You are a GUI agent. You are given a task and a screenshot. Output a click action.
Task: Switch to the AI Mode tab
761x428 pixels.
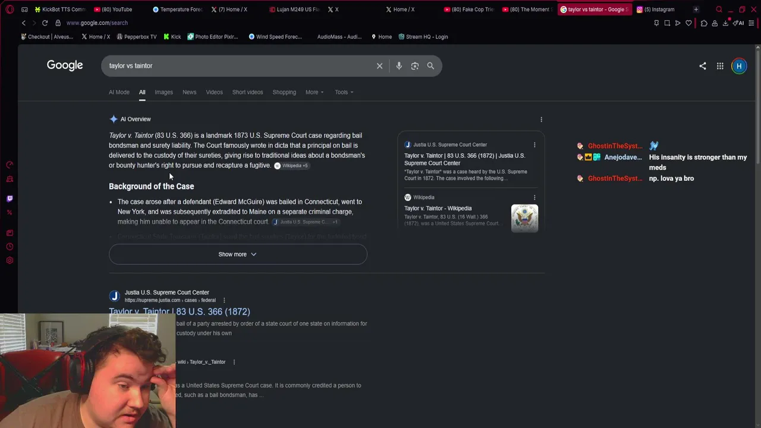point(119,92)
